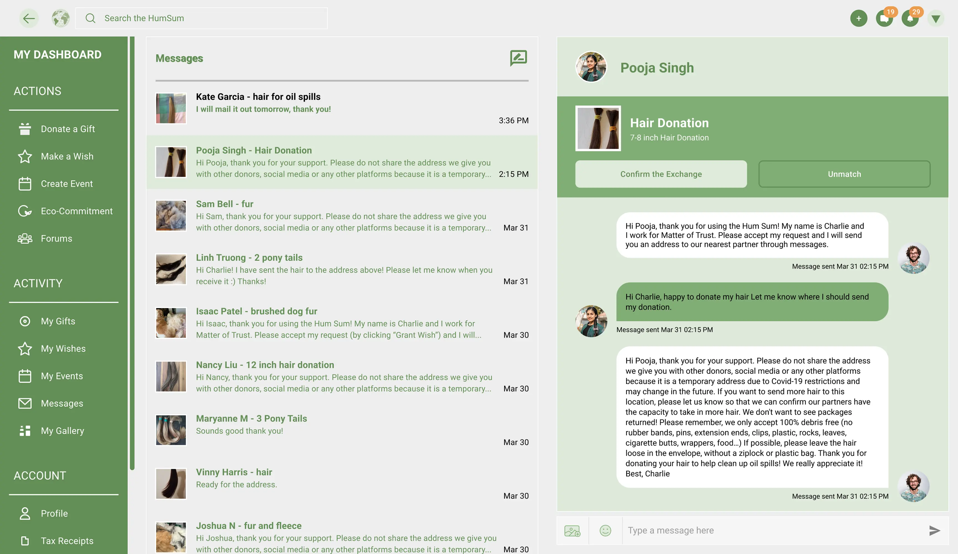Open Tax Receipts
The image size is (958, 554).
67,541
